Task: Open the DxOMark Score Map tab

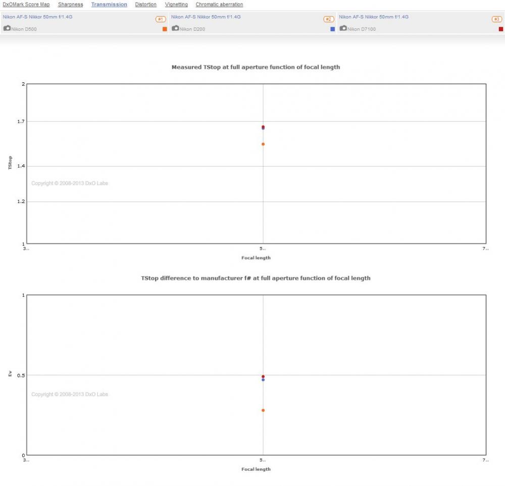Action: tap(26, 5)
